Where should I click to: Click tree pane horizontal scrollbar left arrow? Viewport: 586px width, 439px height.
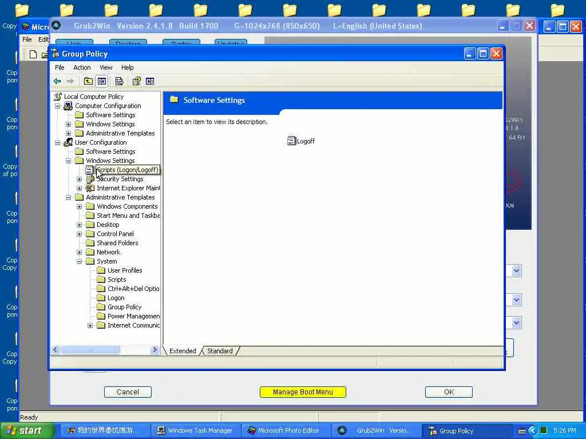56,350
